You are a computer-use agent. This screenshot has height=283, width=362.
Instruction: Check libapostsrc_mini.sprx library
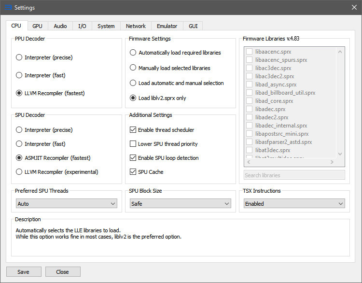pyautogui.click(x=250, y=133)
